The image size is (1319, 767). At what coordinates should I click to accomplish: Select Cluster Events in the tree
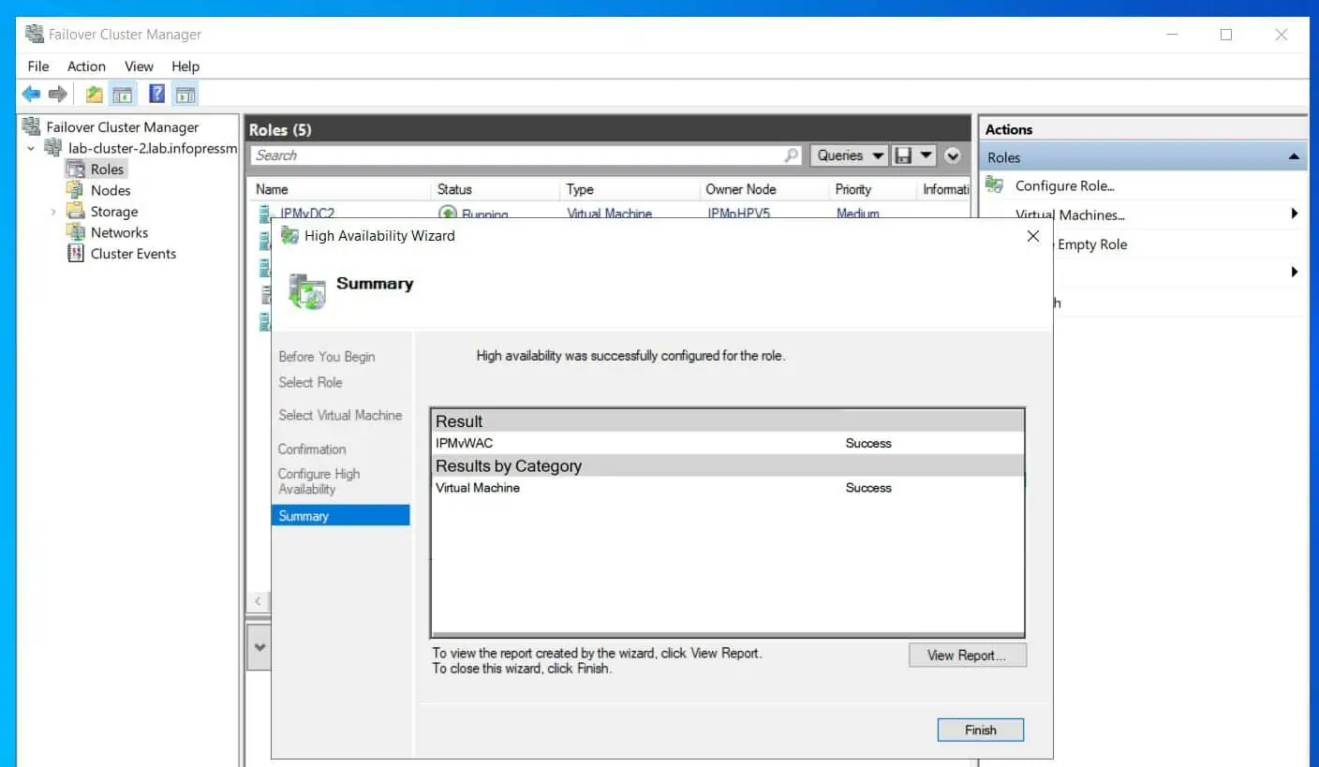(133, 254)
